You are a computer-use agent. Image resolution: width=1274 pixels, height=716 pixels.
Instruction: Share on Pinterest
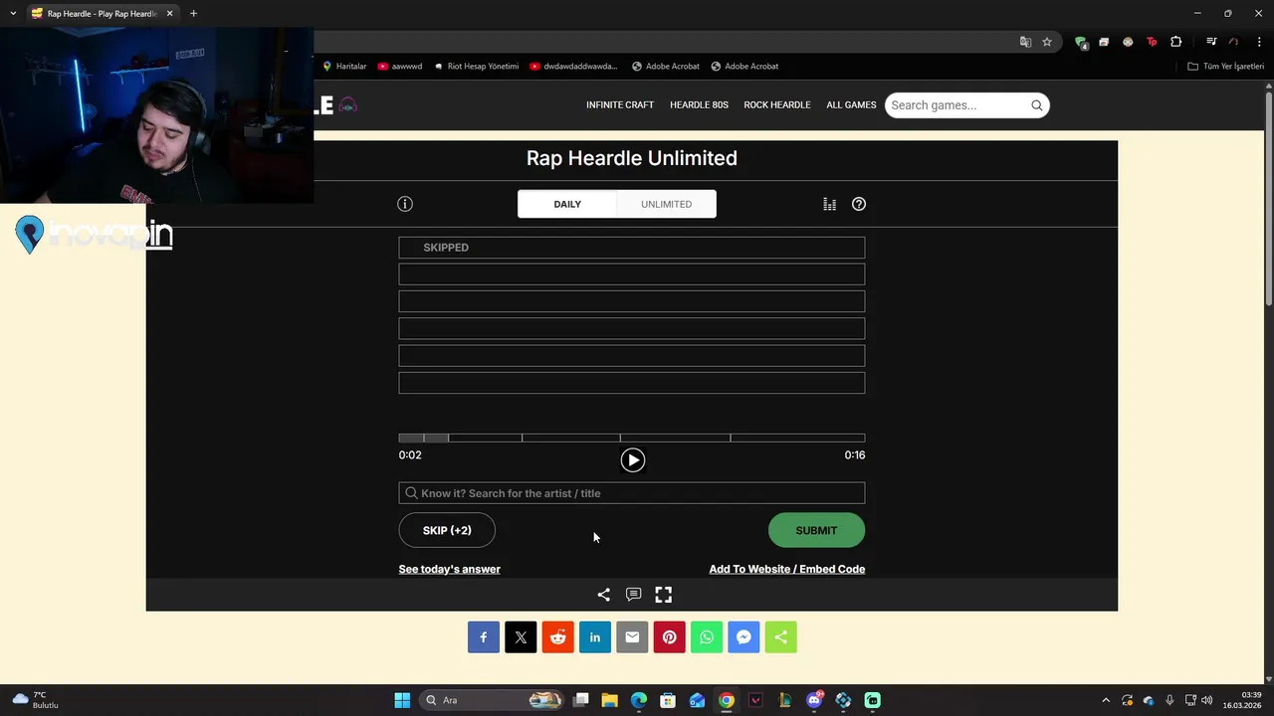pos(670,637)
